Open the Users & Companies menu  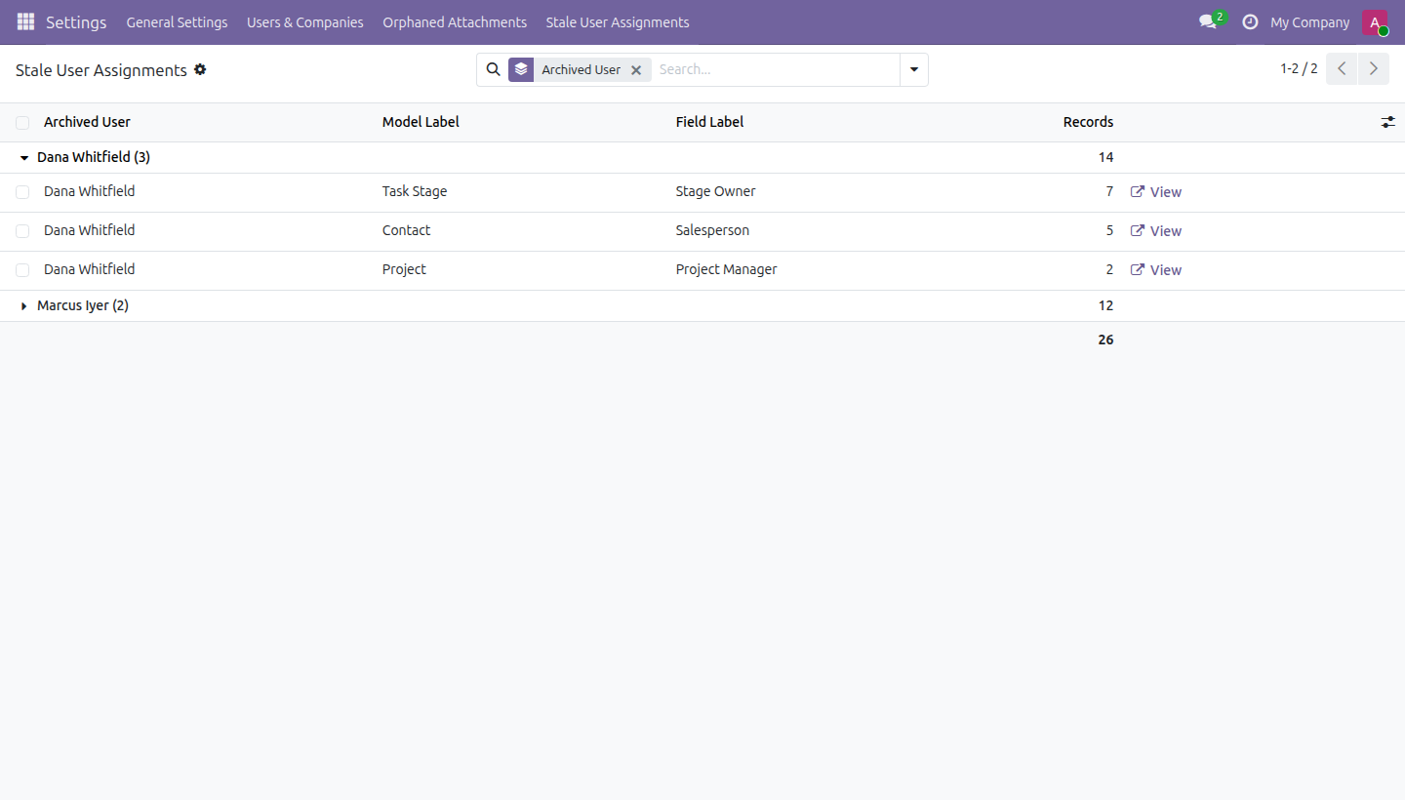(x=304, y=22)
